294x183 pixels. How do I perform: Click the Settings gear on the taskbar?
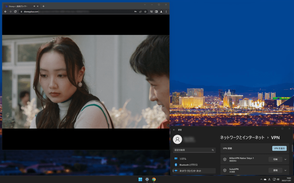147,179
